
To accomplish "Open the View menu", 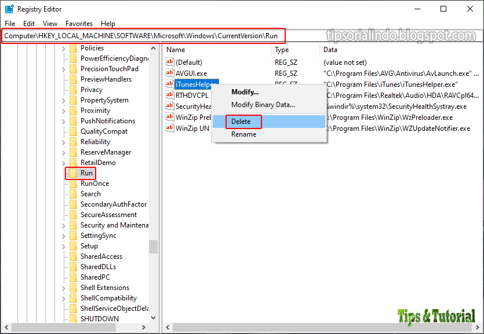I will click(50, 23).
